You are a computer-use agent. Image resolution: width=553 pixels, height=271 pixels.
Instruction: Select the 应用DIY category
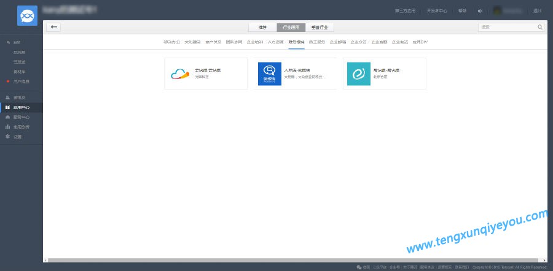(420, 42)
